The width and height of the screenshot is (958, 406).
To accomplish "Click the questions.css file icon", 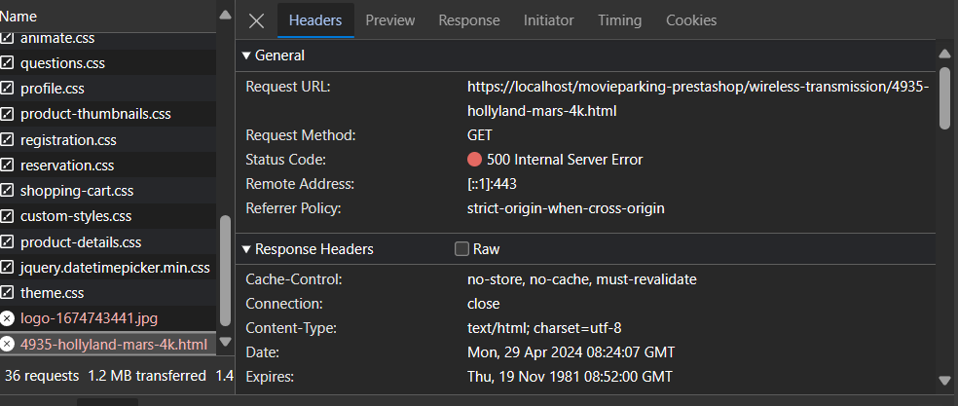I will [8, 62].
